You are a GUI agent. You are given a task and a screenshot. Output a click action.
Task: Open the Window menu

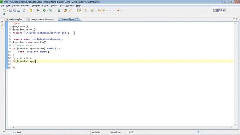click(70, 6)
